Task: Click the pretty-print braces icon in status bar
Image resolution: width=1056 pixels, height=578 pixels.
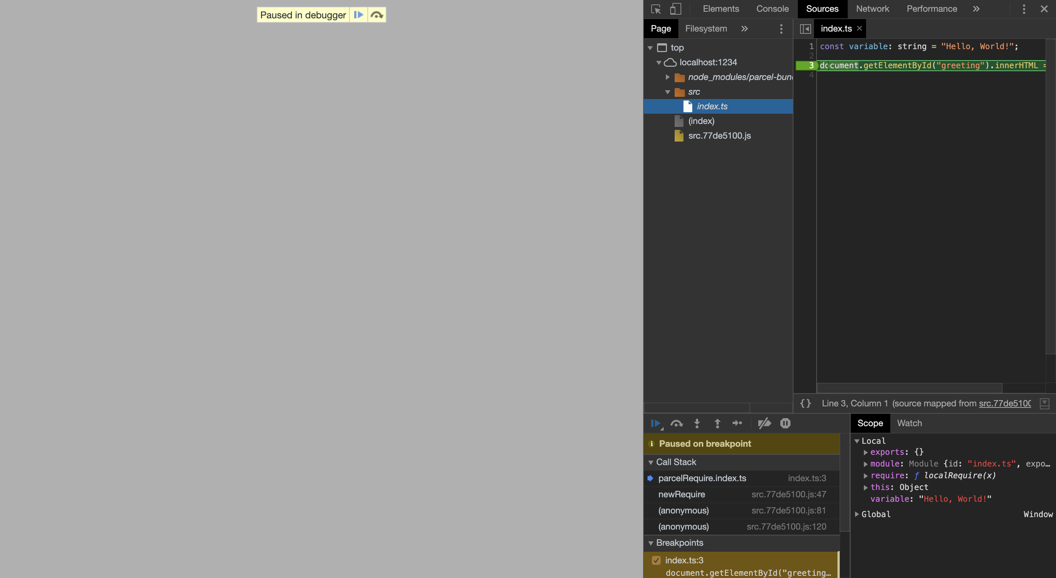Action: [805, 403]
